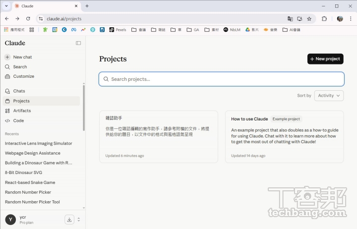Open the 會議 bookmark folder
Image resolution: width=357 pixels, height=229 pixels.
tap(139, 30)
